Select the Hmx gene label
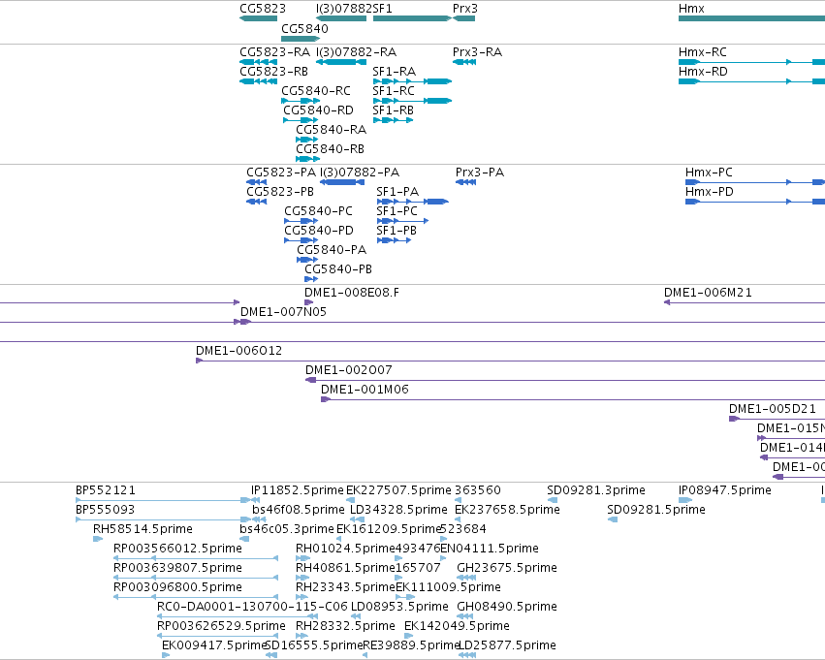Image resolution: width=825 pixels, height=660 pixels. coord(691,9)
